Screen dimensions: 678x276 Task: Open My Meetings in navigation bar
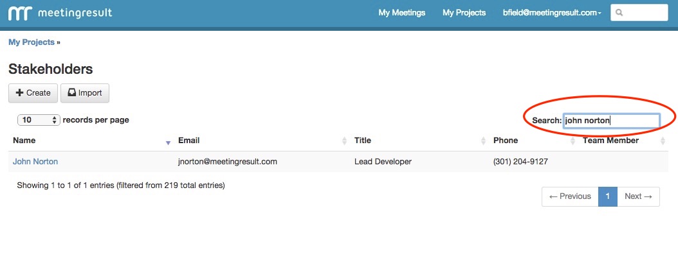point(401,13)
